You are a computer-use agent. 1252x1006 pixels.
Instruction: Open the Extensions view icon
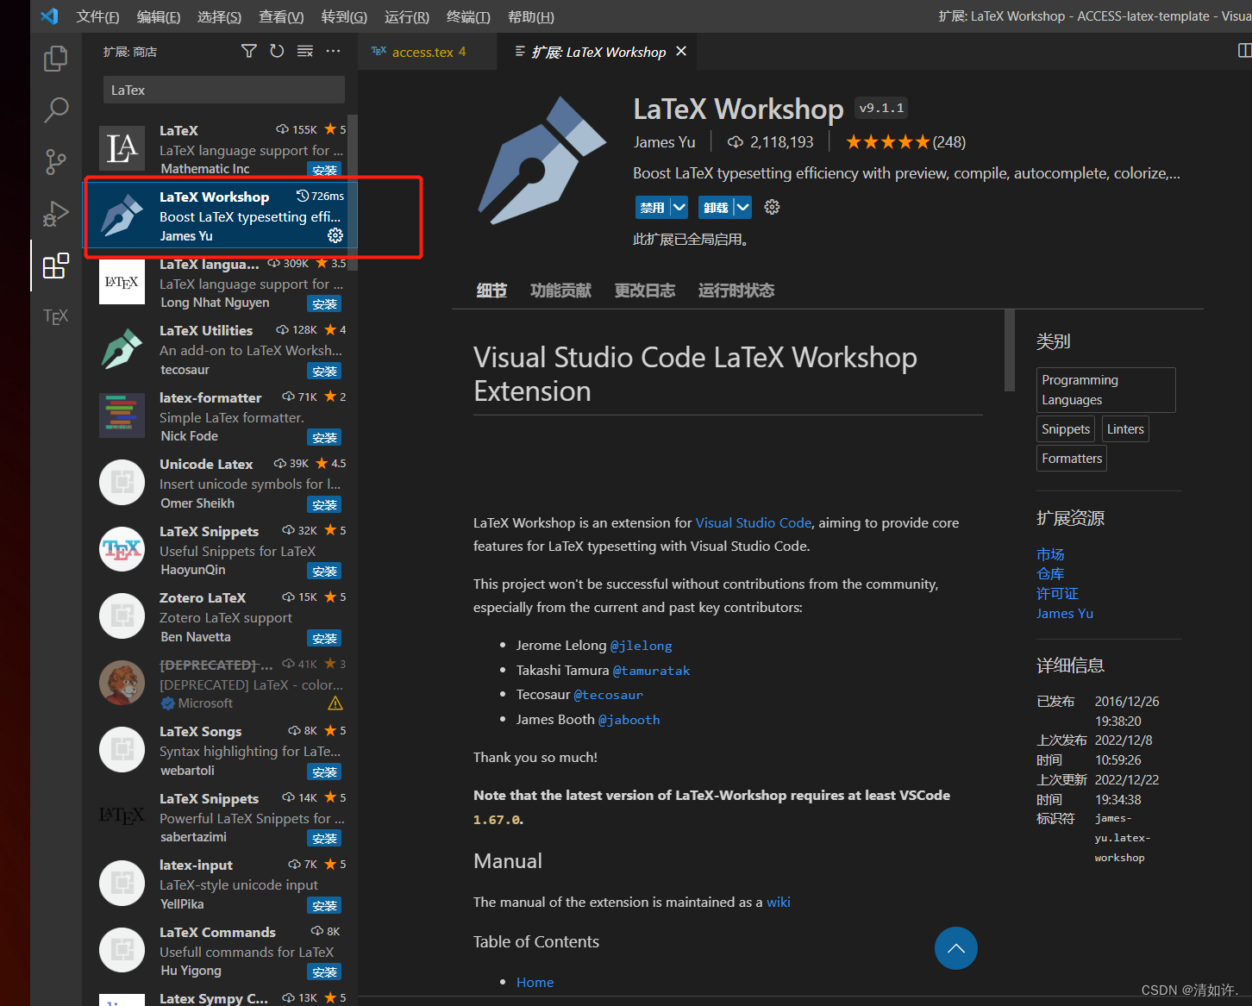tap(56, 266)
